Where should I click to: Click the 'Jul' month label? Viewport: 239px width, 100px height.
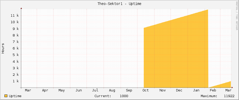pos(95,90)
